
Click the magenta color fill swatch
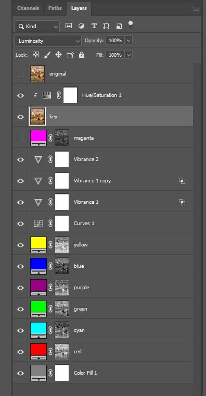38,138
